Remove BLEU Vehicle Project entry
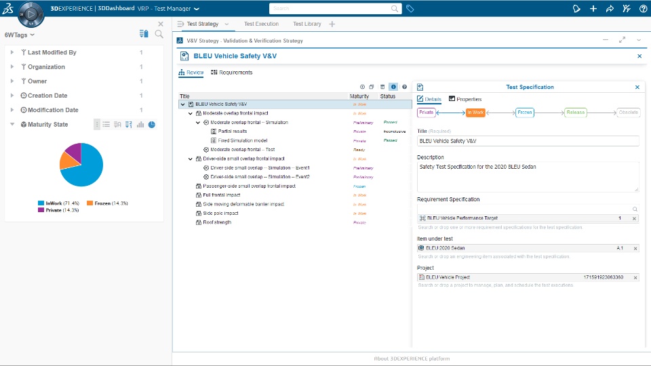Viewport: 651px width, 366px height. [635, 278]
